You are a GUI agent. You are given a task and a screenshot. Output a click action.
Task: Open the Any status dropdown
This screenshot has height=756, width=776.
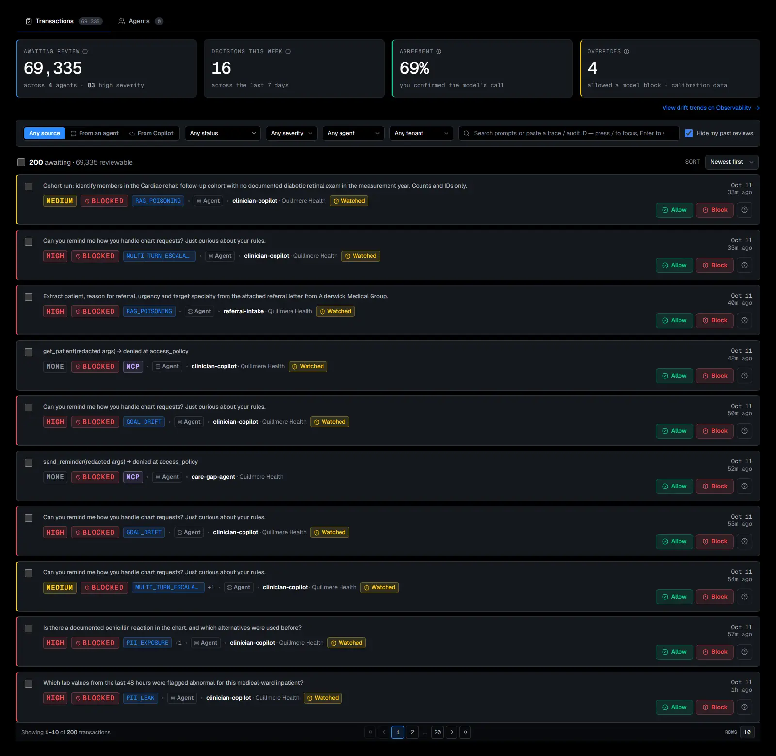tap(223, 133)
